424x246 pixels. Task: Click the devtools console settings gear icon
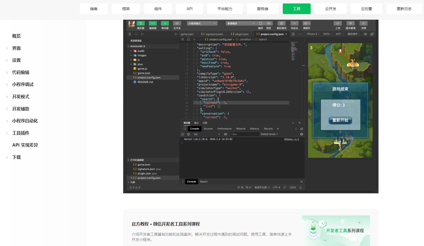(301, 134)
